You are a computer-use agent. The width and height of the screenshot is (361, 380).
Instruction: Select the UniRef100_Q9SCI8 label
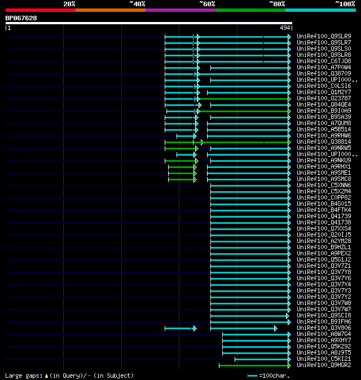(324, 316)
